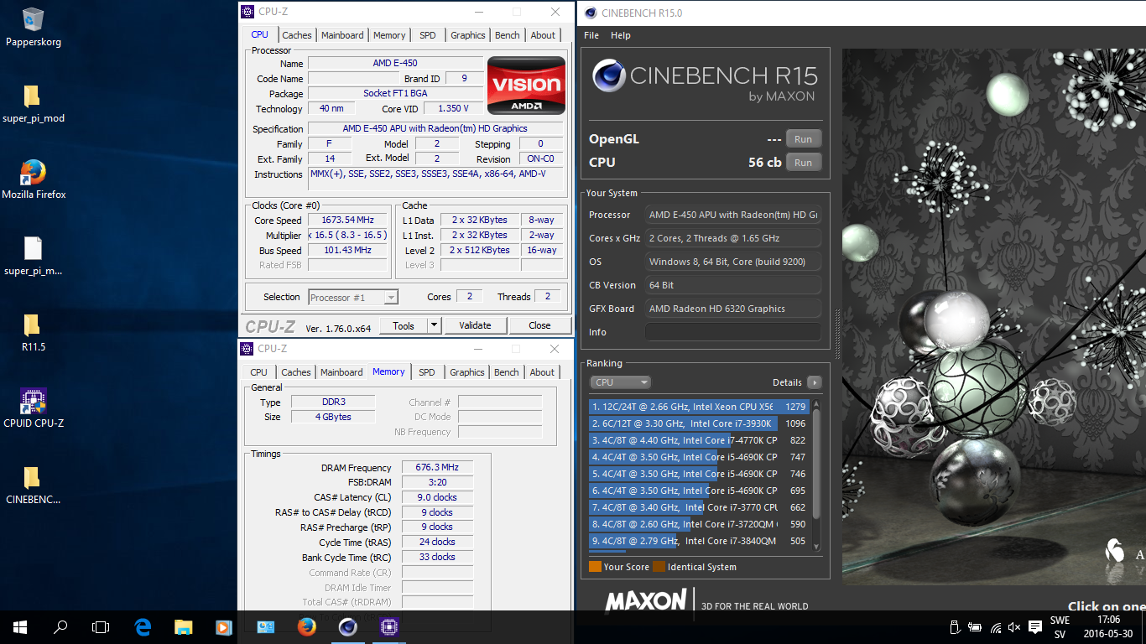The image size is (1146, 644).
Task: Switch to Cinebench taskbar icon
Action: click(347, 626)
